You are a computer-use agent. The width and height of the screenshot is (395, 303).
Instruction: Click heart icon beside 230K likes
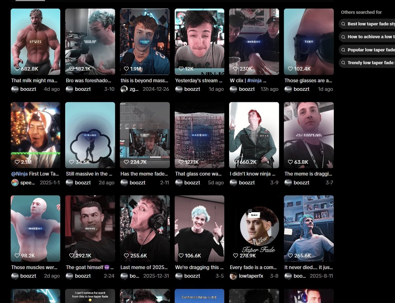point(236,69)
